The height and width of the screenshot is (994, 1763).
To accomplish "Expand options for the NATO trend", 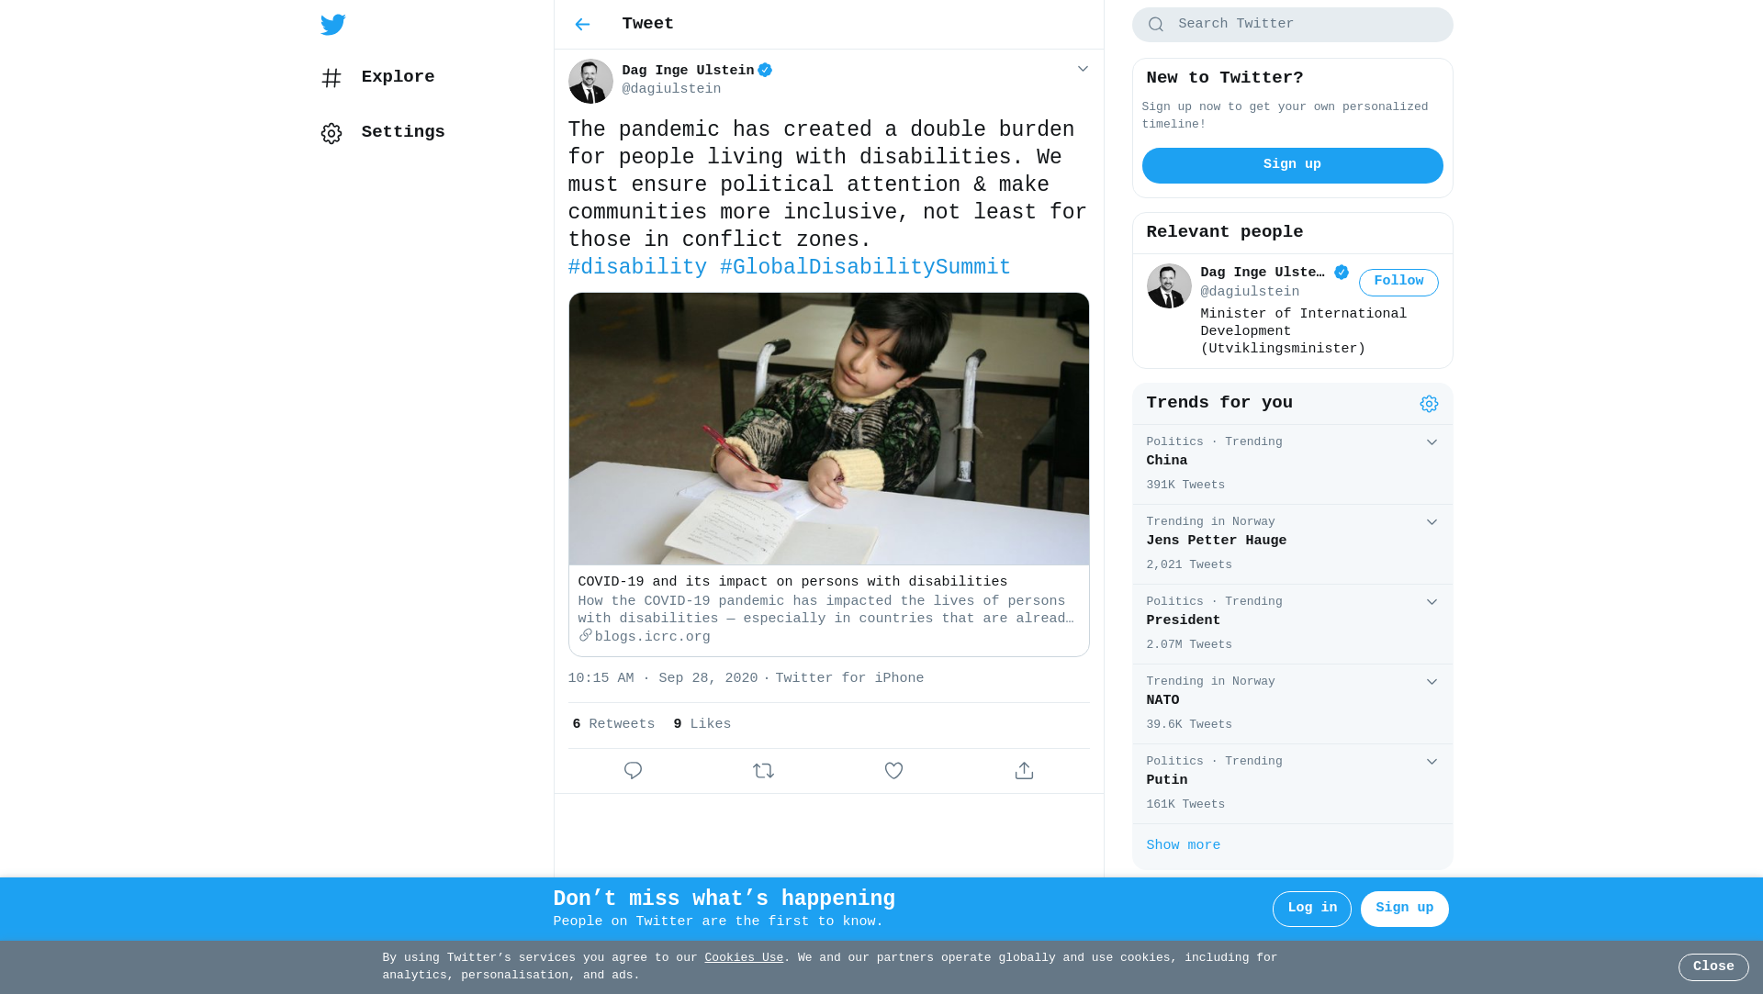I will pos(1432,682).
